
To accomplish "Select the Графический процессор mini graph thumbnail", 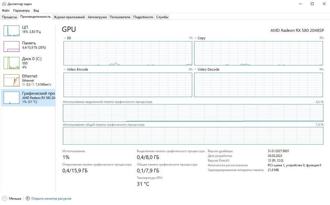I will [12, 98].
